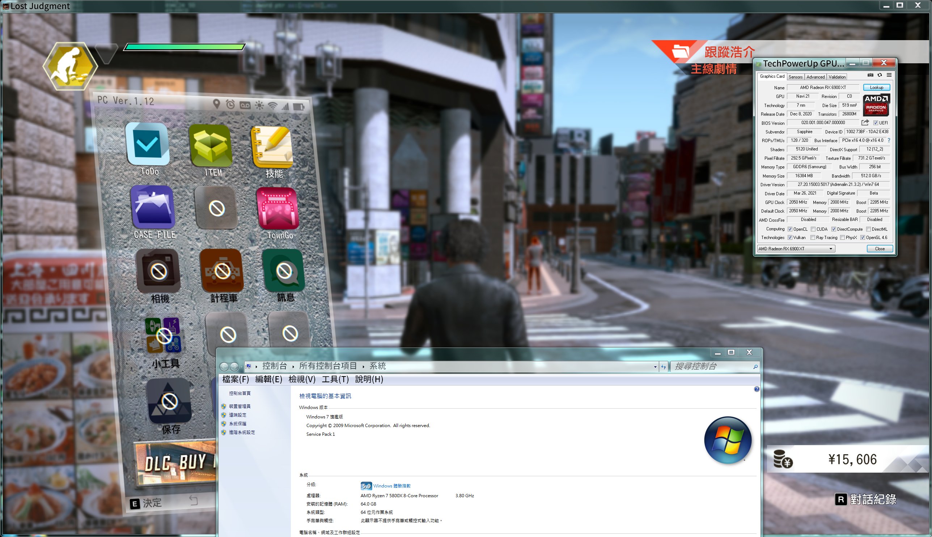Open navigation history dropdown beside forward button
The width and height of the screenshot is (932, 537).
point(241,367)
